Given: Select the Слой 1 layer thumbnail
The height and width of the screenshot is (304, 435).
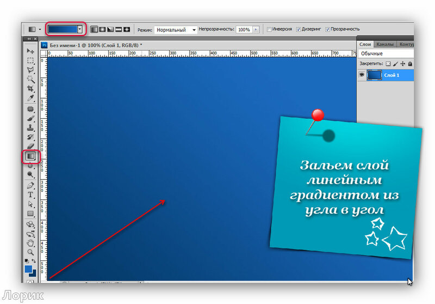Looking at the screenshot, I should (374, 75).
